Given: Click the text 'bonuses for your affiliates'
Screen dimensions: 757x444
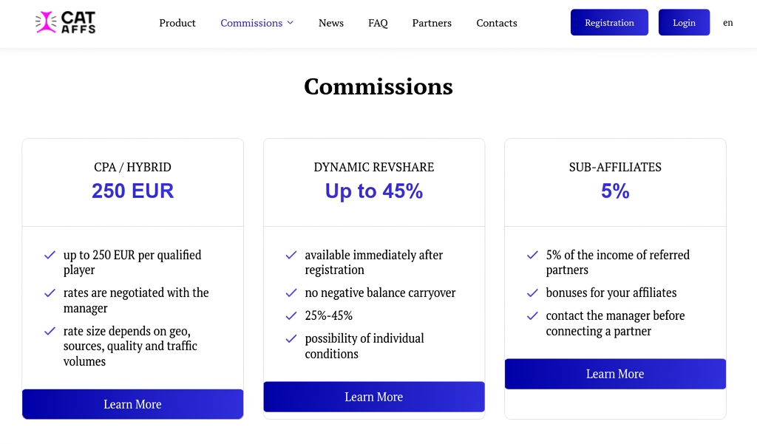Looking at the screenshot, I should 611,293.
